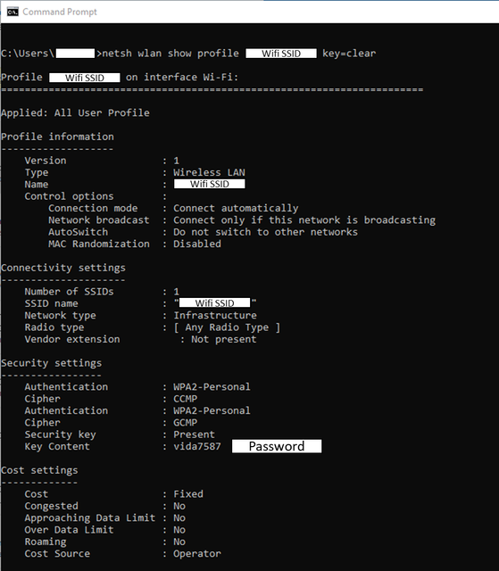This screenshot has width=499, height=571.
Task: Click the Applied: All User Profile line
Action: tap(75, 113)
